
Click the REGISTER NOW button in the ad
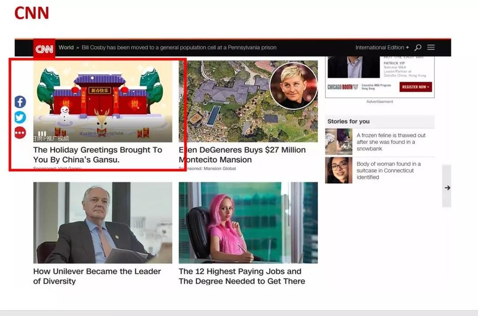(415, 87)
